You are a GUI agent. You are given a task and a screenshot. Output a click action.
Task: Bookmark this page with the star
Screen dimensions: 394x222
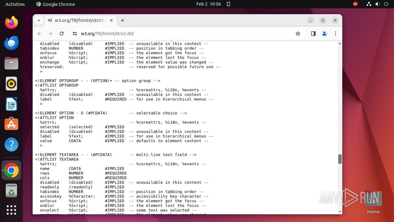click(298, 34)
